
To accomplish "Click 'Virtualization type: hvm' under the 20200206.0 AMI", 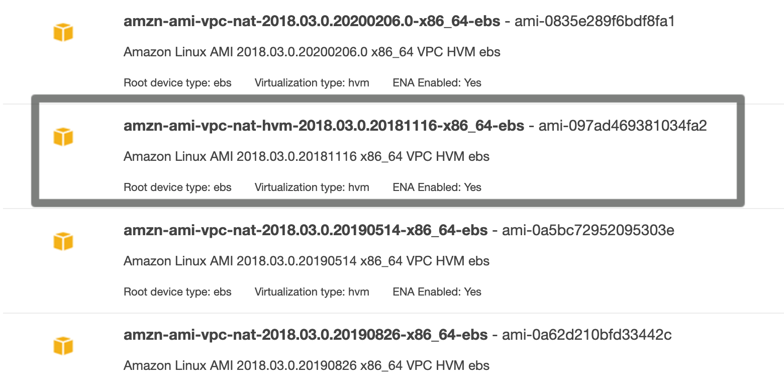I will [312, 83].
